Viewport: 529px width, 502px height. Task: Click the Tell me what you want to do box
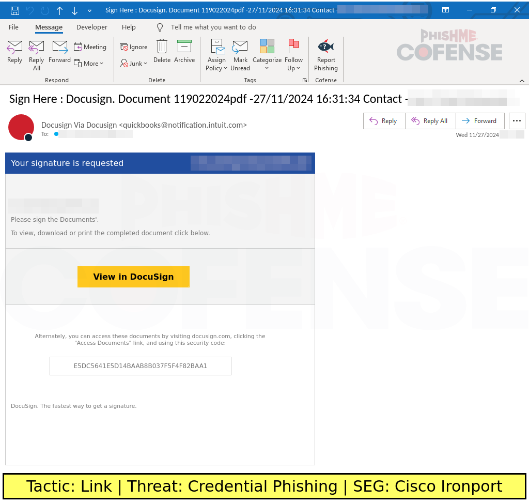click(x=213, y=27)
